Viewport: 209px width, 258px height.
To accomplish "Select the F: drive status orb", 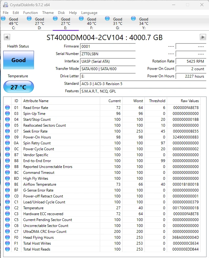I will click(82, 19).
